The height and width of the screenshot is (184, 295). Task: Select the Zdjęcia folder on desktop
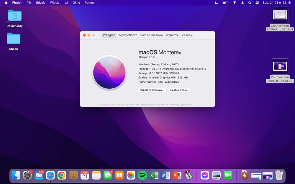13,42
